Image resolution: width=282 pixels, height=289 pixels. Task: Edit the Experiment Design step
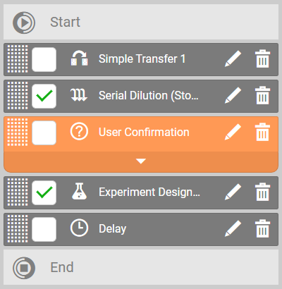tap(233, 192)
